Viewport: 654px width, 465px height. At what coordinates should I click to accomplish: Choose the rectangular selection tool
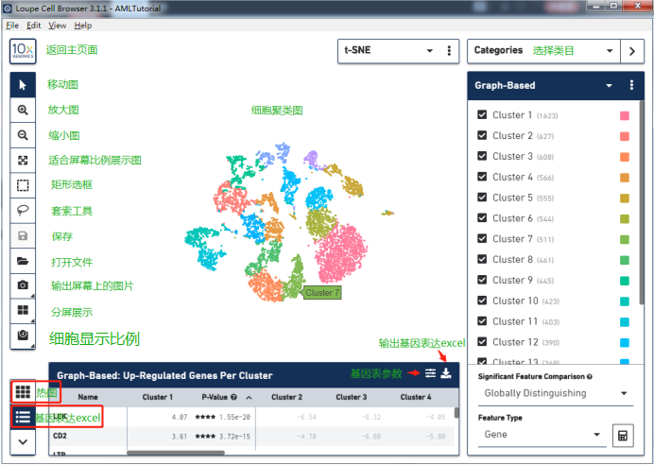point(23,185)
